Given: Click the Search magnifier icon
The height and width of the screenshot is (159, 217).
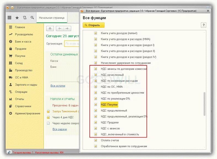Looking at the screenshot, I should point(32,18).
